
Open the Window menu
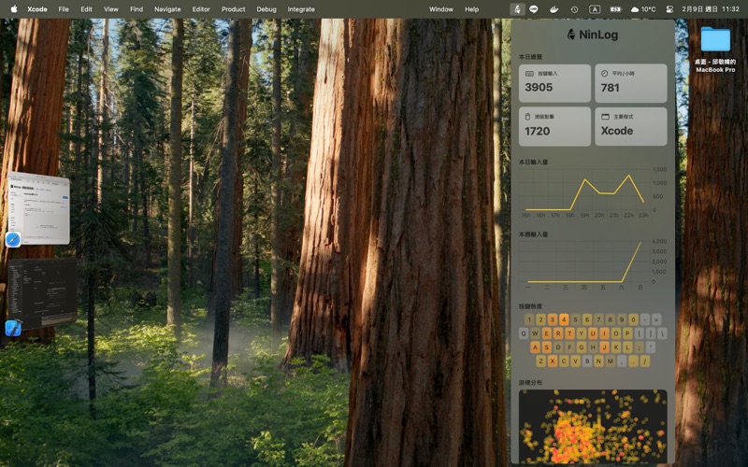[x=441, y=9]
